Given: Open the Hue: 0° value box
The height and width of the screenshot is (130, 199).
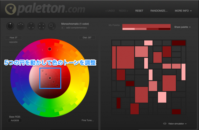Looking at the screenshot, I should point(13,37).
